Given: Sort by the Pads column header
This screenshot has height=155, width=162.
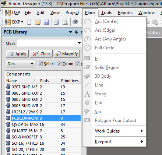Looking at the screenshot, I should (x=49, y=81).
